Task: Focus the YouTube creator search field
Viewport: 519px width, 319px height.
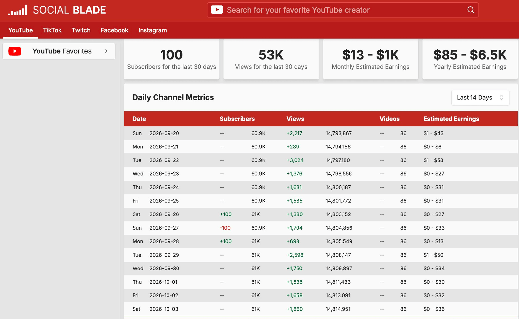Action: tap(343, 10)
